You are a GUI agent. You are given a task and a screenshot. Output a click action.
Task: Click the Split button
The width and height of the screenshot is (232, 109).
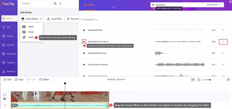7,80
